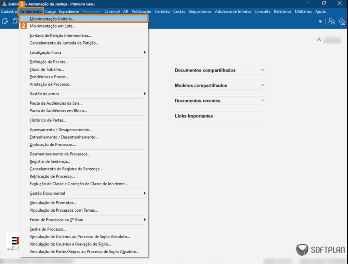
Task: Choose Vinculação de Usuários ao Processo de Sigilo Absoluto
Action: coord(84,237)
